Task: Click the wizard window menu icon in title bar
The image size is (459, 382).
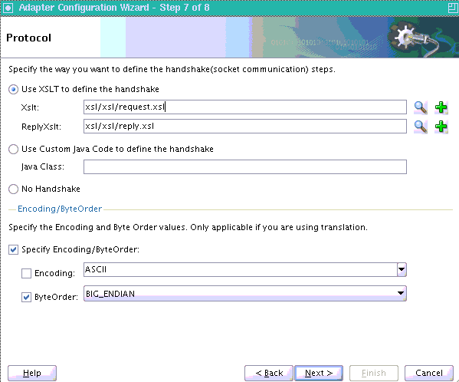Action: [8, 8]
